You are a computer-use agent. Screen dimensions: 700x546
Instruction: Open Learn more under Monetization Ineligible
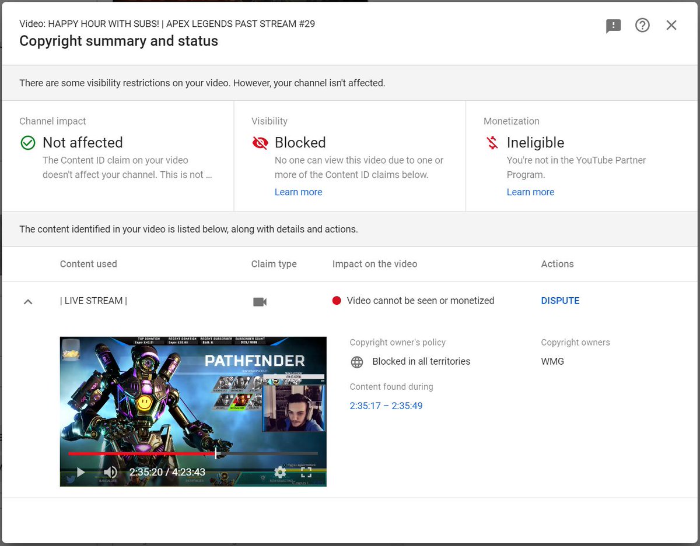click(x=530, y=192)
